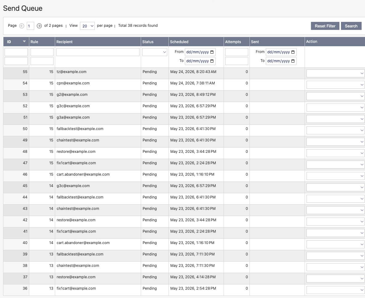
Task: Open calendar picker for Sent To date
Action: 293,61
